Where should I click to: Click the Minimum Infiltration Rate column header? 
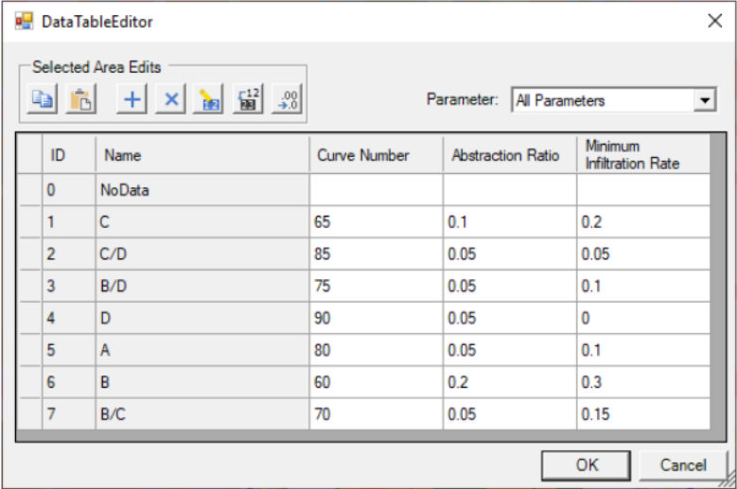642,154
